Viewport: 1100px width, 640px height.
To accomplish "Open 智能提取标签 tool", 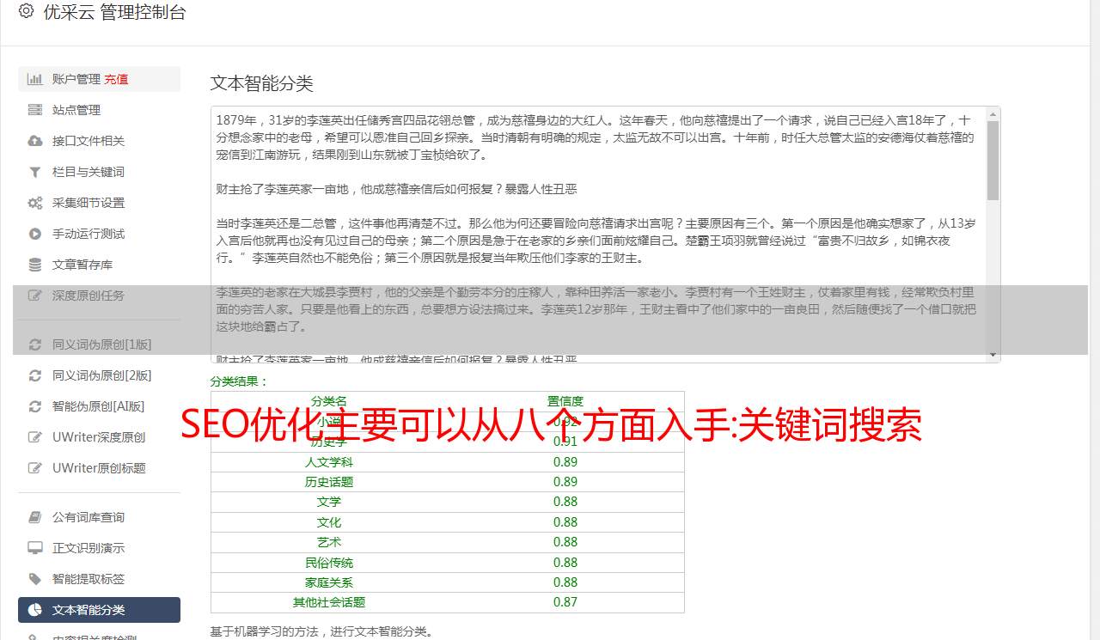I will pos(99,579).
